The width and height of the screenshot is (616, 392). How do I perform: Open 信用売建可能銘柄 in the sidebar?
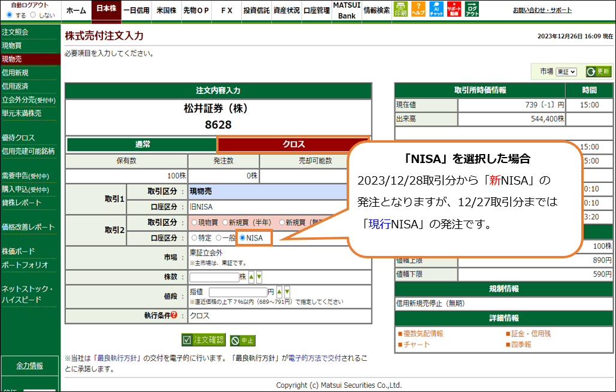point(28,151)
